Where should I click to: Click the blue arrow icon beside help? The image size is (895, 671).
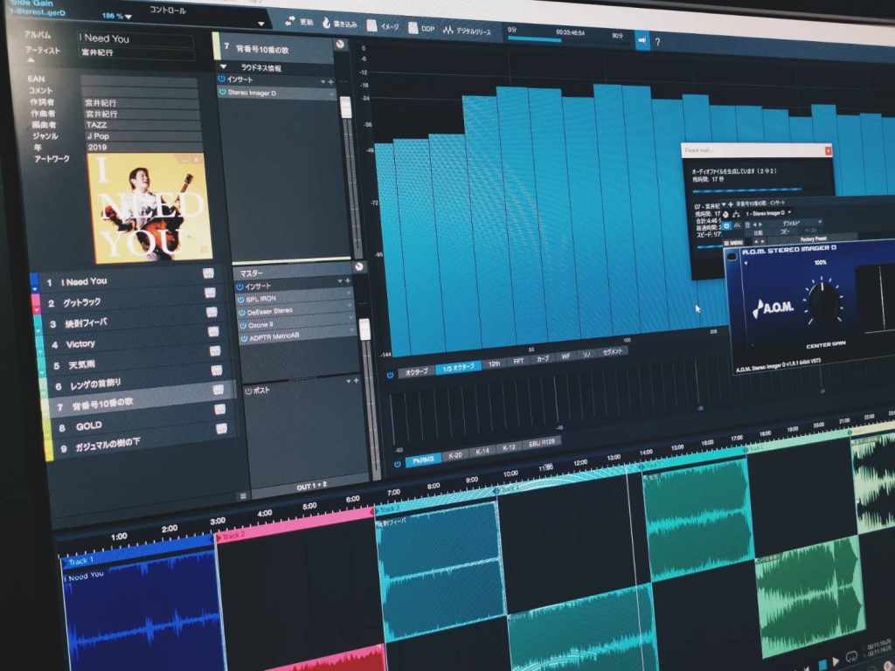pyautogui.click(x=642, y=40)
